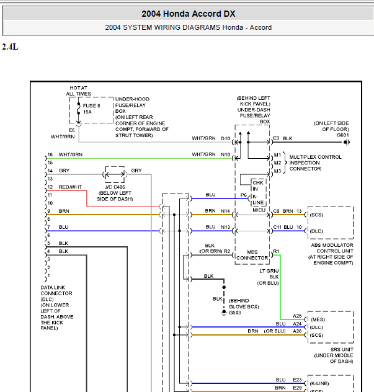
Task: Click the "N14" terminal label
Action: (225, 211)
